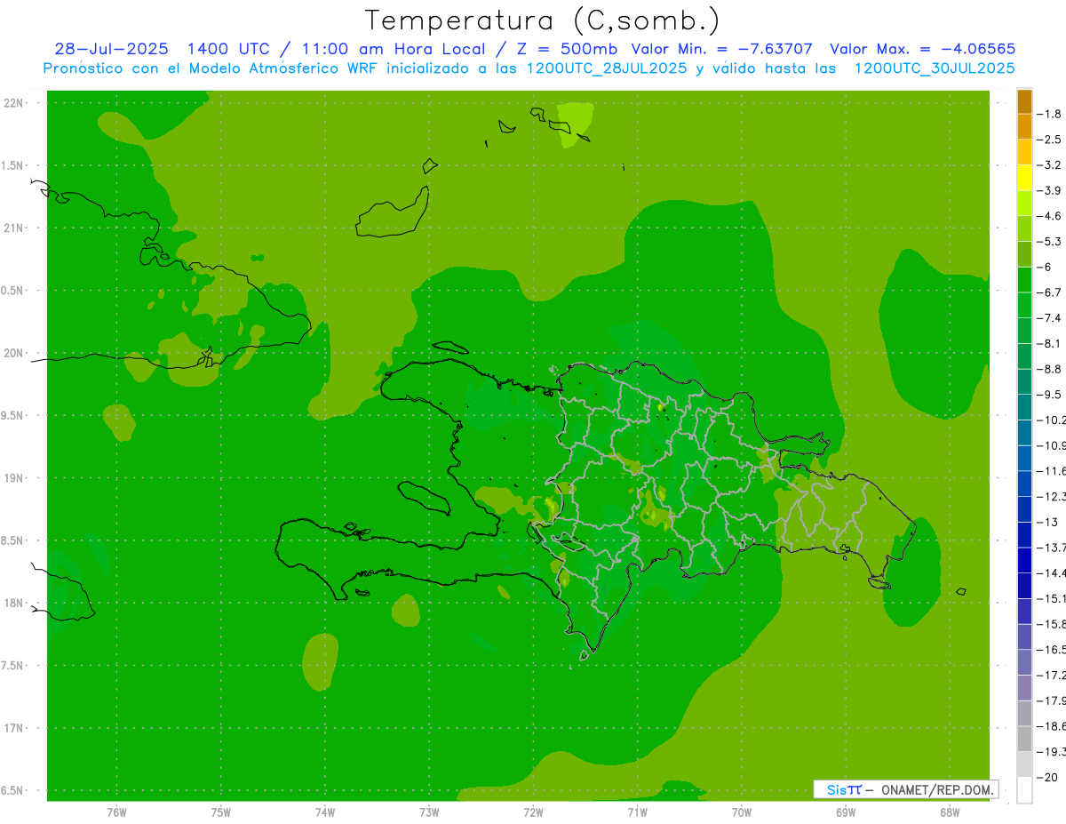The height and width of the screenshot is (824, 1066).
Task: Click the olive-green swatch between -5.3 and -6
Action: (x=1024, y=254)
